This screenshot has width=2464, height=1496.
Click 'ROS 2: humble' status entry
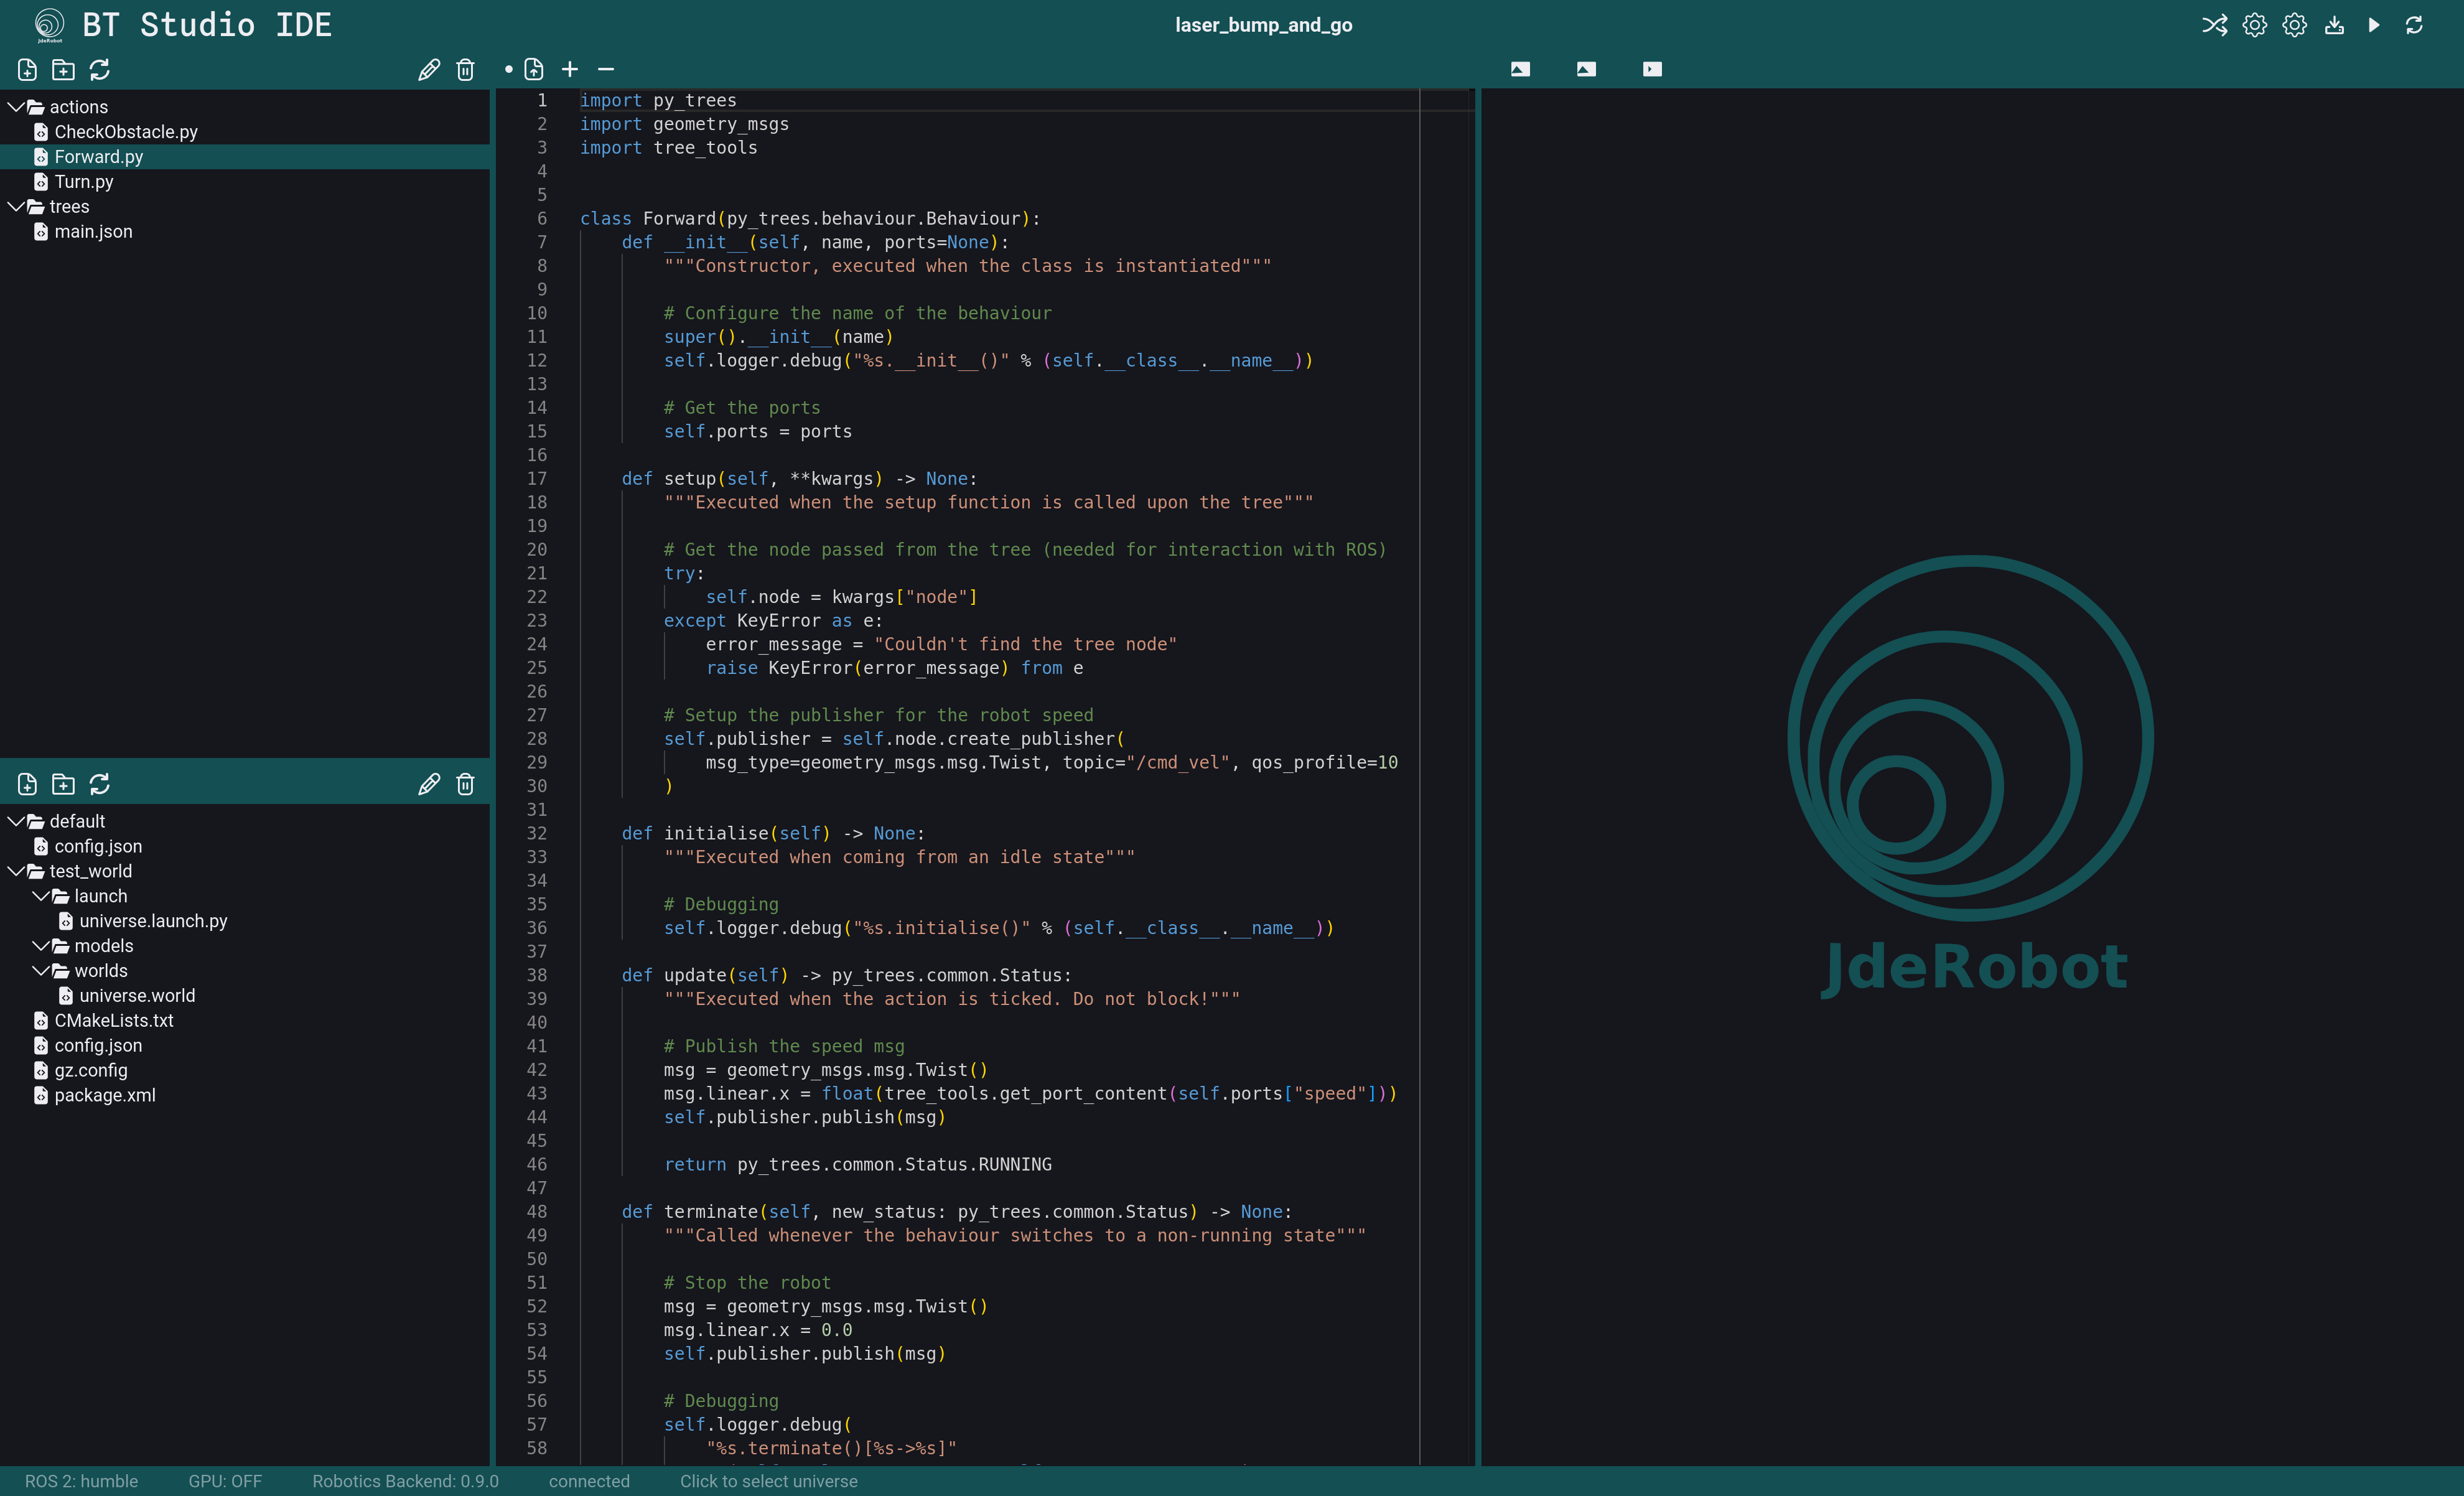81,1481
